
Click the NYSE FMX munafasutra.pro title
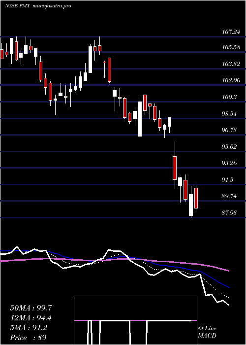click(38, 6)
